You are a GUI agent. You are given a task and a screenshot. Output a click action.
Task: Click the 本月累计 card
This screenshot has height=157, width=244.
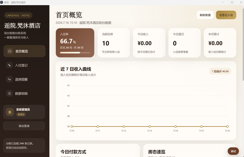point(220,43)
